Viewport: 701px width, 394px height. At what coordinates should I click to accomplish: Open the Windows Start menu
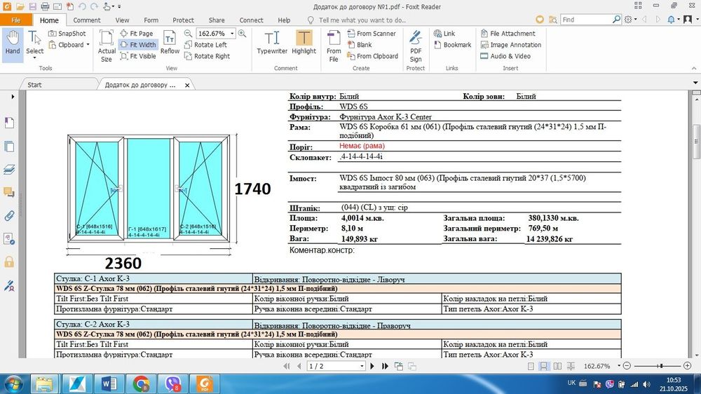click(x=13, y=384)
